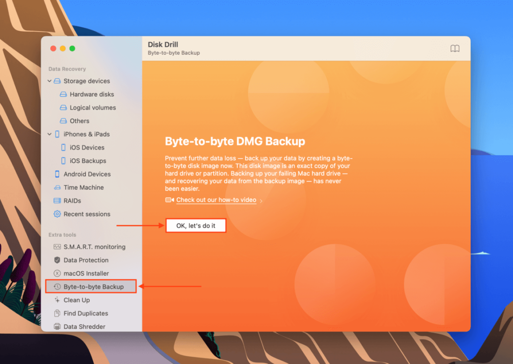Open the help book in the title bar
The height and width of the screenshot is (364, 513).
(x=454, y=49)
